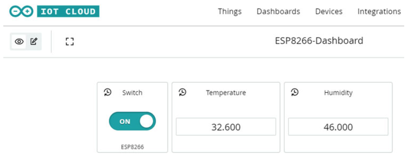The width and height of the screenshot is (407, 161).
Task: Open the Things menu
Action: [x=230, y=12]
